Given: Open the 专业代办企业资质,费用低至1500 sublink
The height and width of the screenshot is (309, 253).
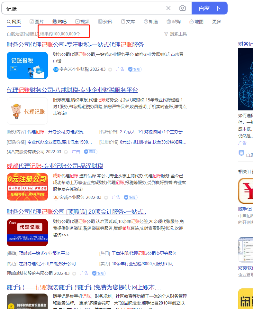Looking at the screenshot, I should pos(60,142).
